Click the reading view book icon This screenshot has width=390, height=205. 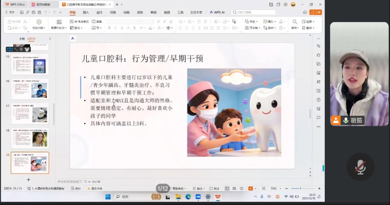point(241,188)
